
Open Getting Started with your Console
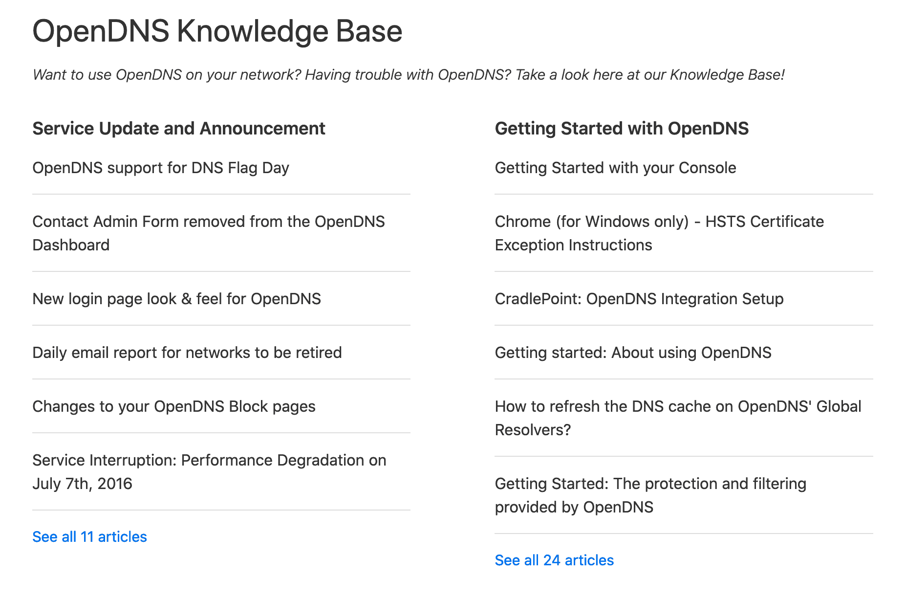point(616,167)
